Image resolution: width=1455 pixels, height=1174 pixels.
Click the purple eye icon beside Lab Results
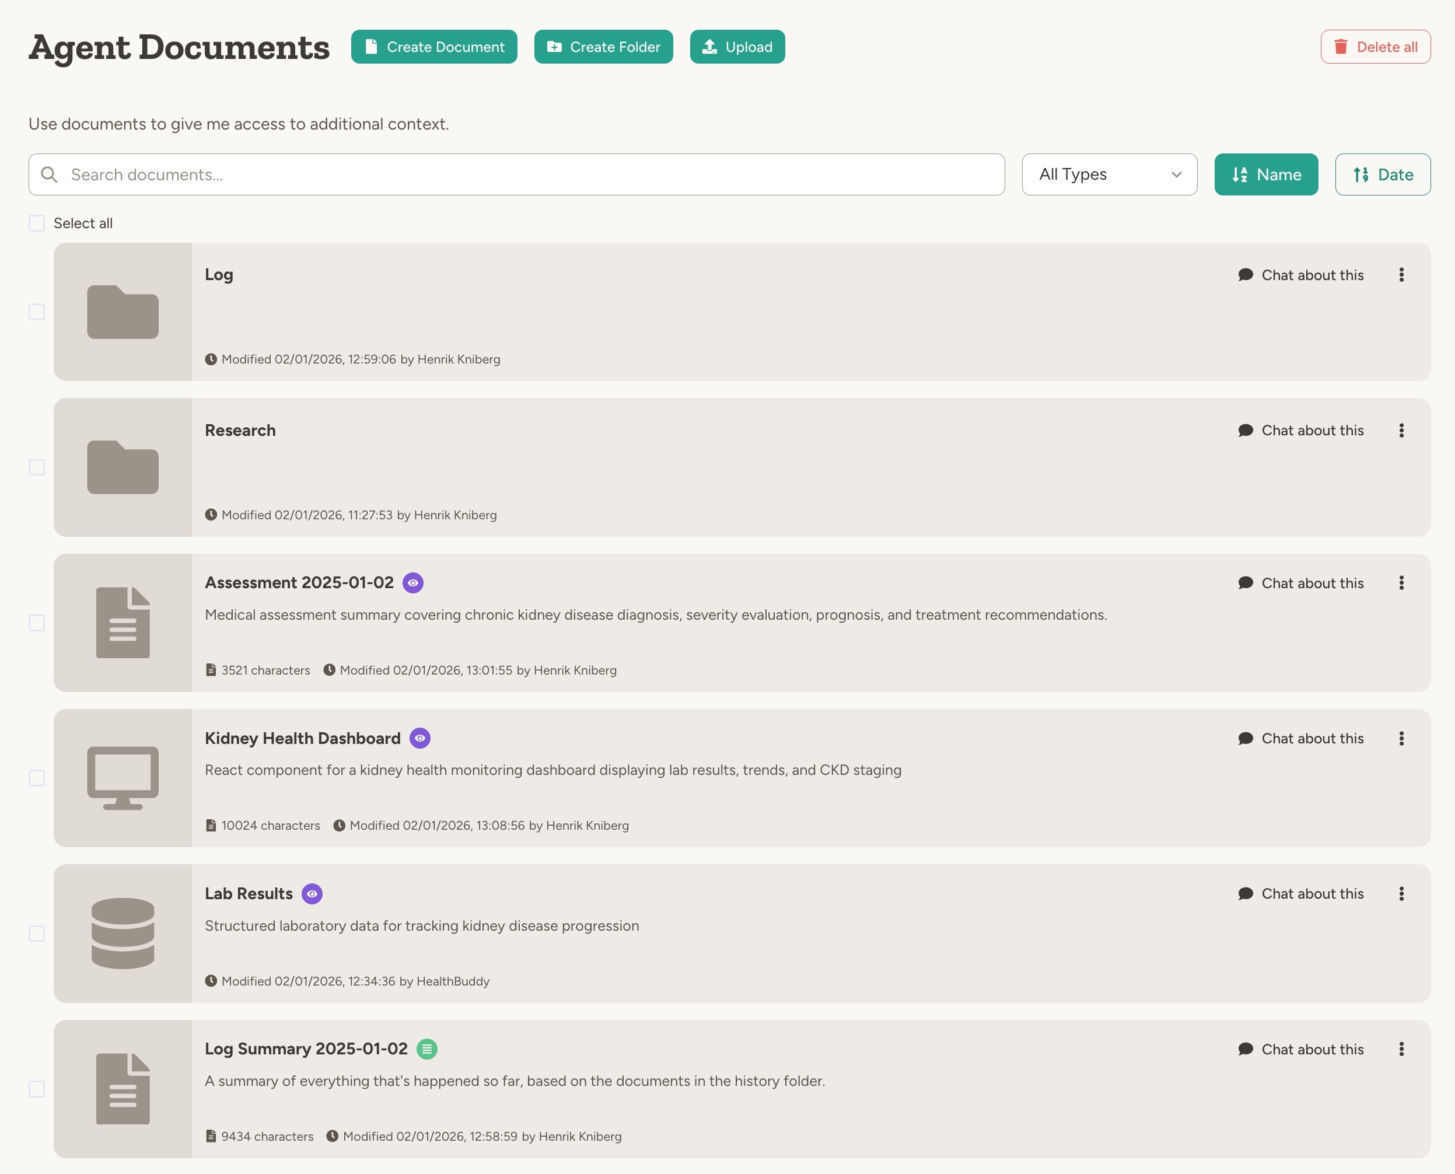pos(312,894)
